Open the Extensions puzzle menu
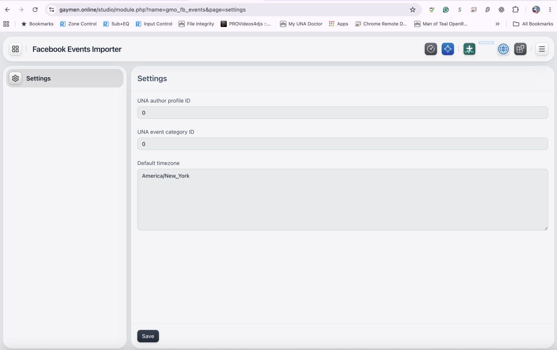The width and height of the screenshot is (557, 350). pos(516,10)
